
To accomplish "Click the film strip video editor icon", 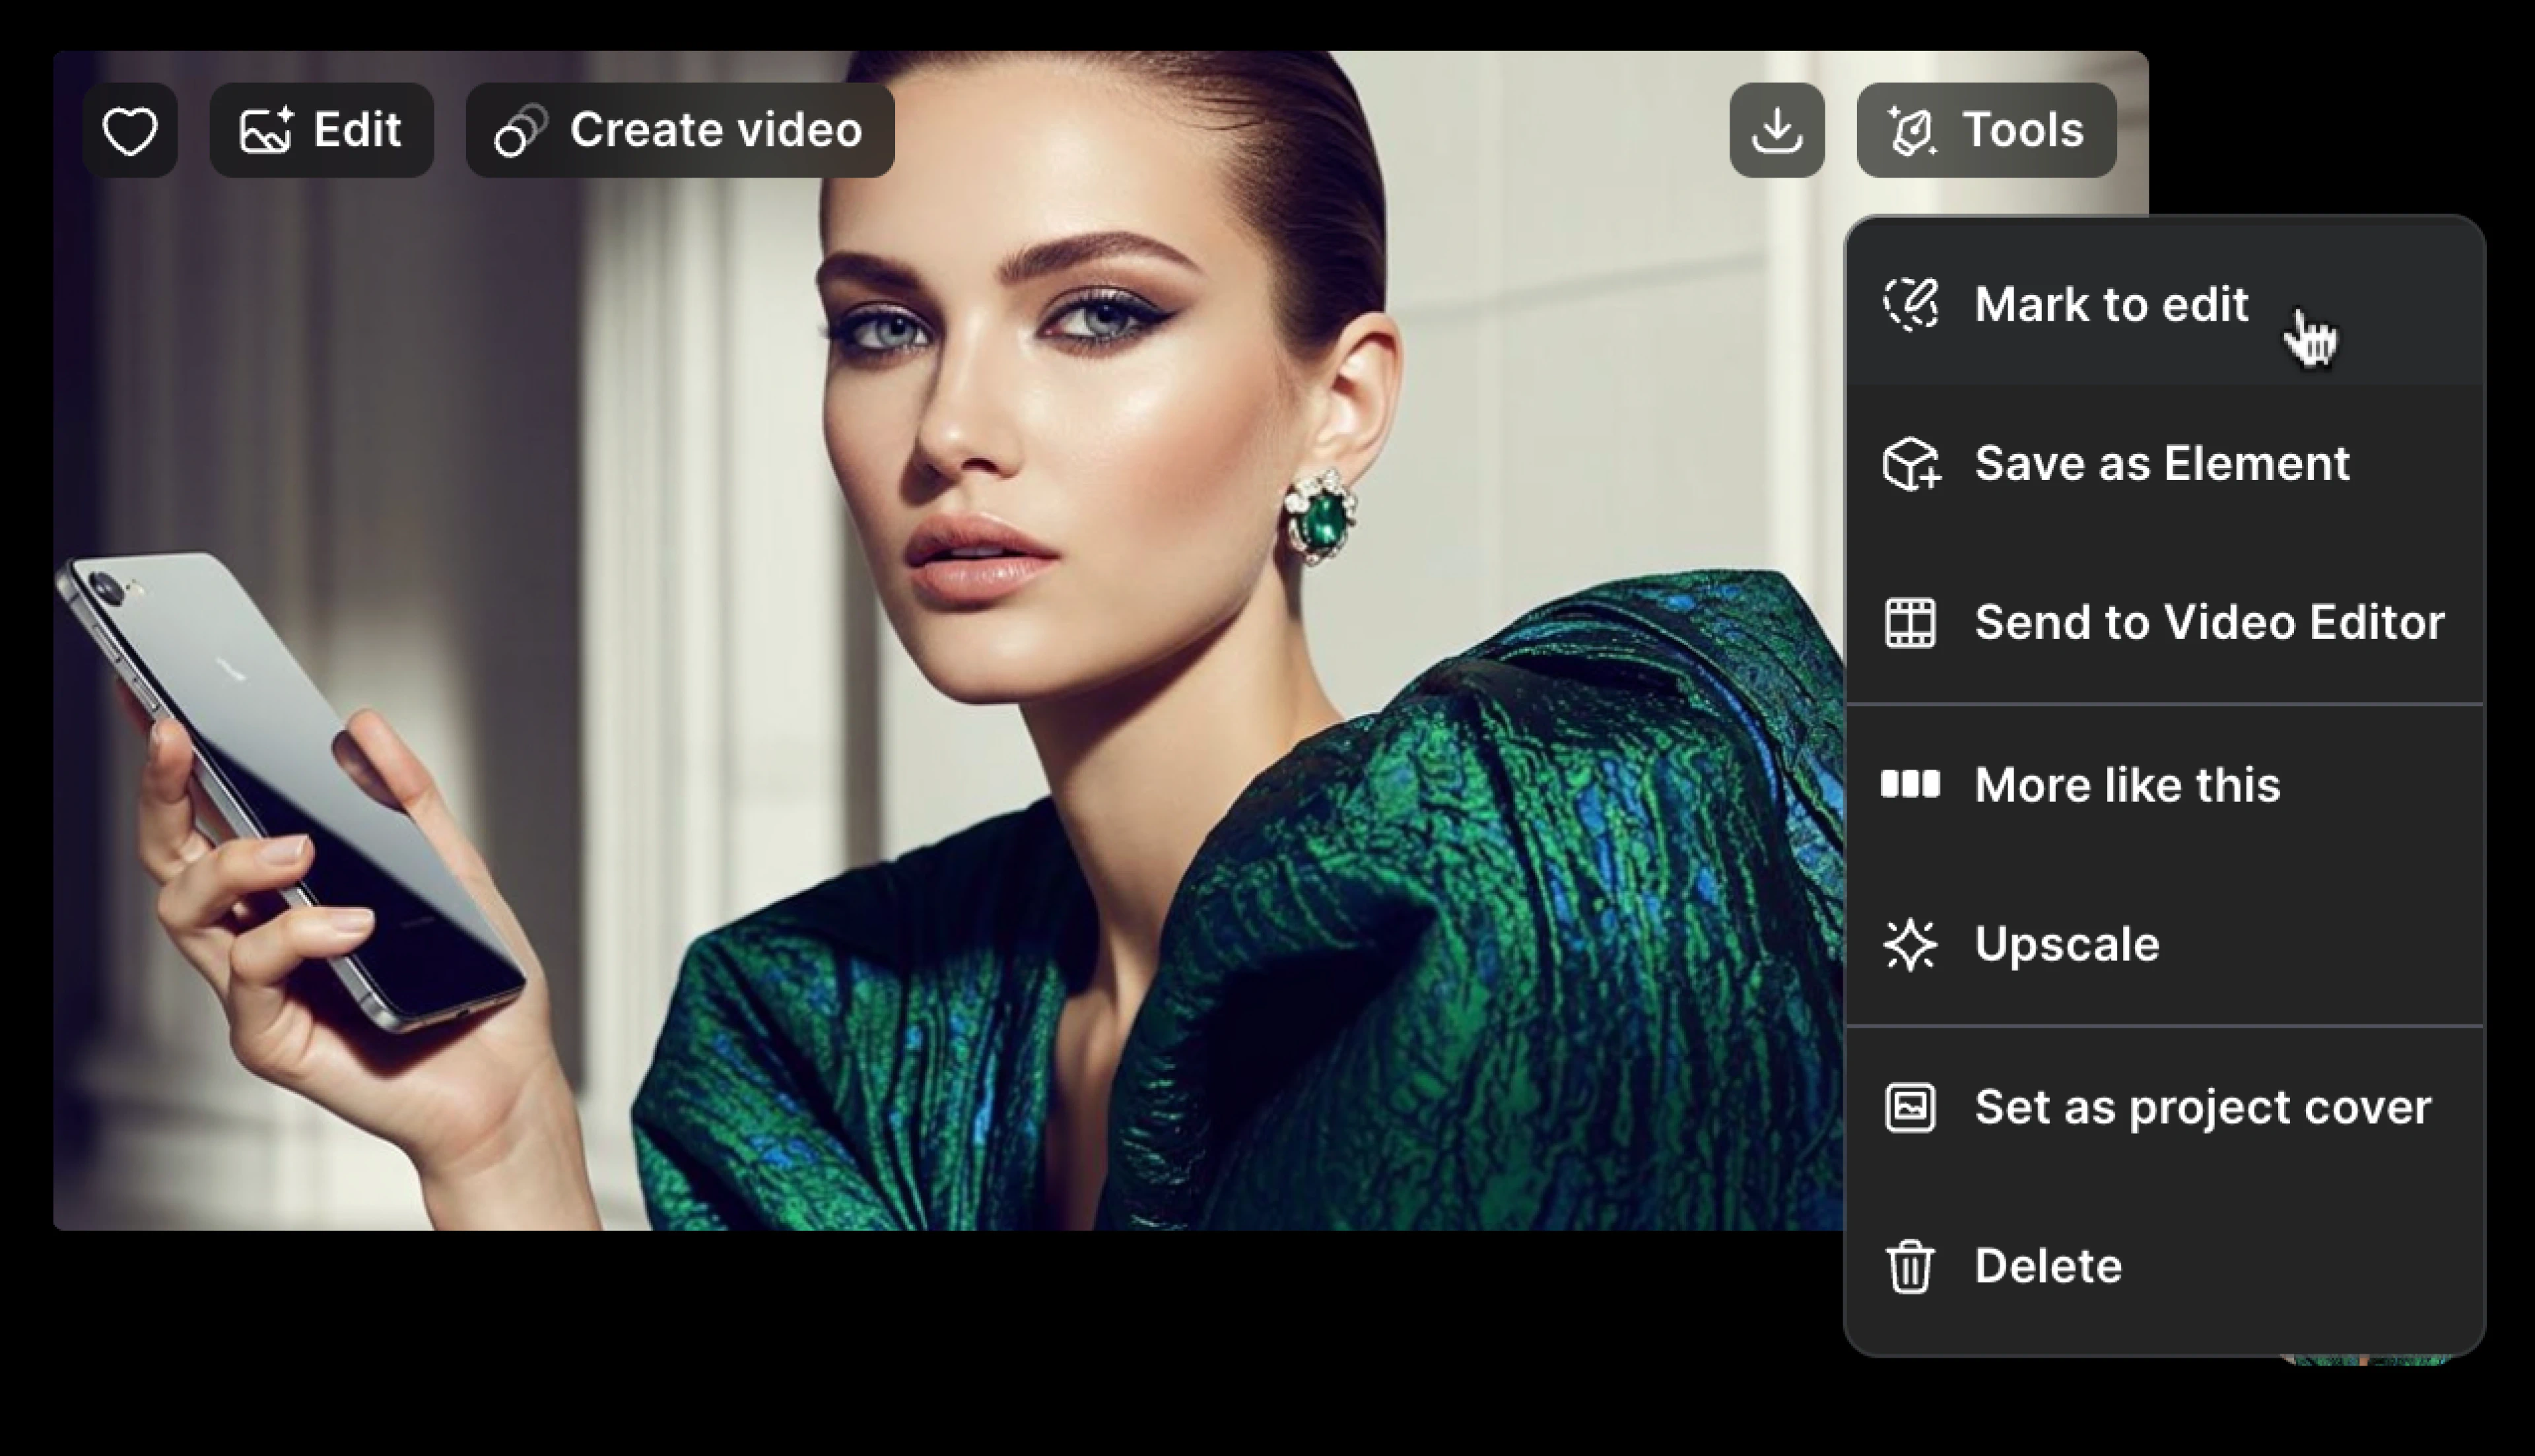I will coord(1910,623).
